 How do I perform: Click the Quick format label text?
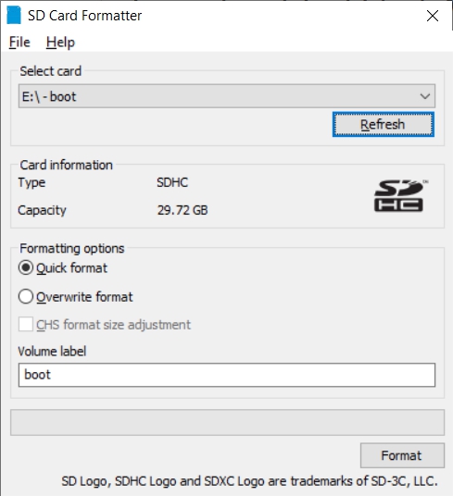pos(72,268)
